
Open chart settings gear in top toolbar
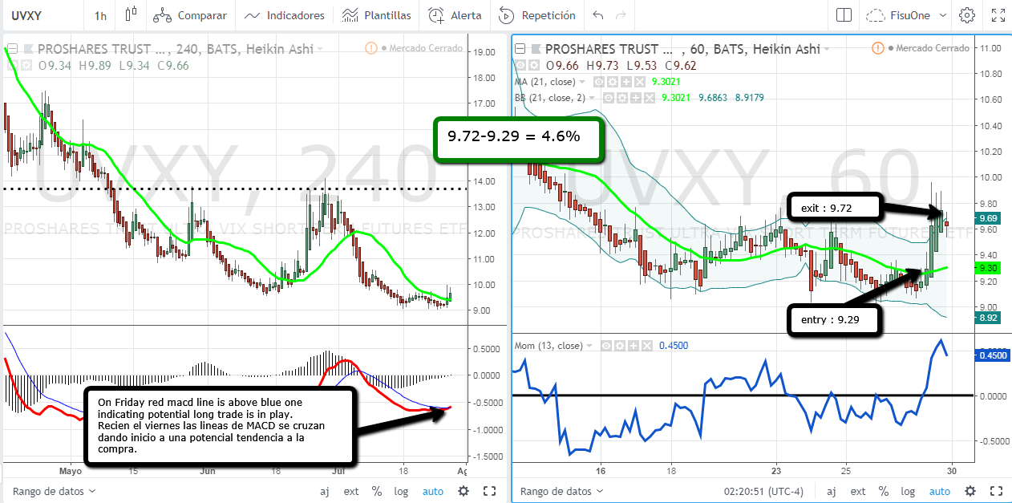pyautogui.click(x=967, y=15)
